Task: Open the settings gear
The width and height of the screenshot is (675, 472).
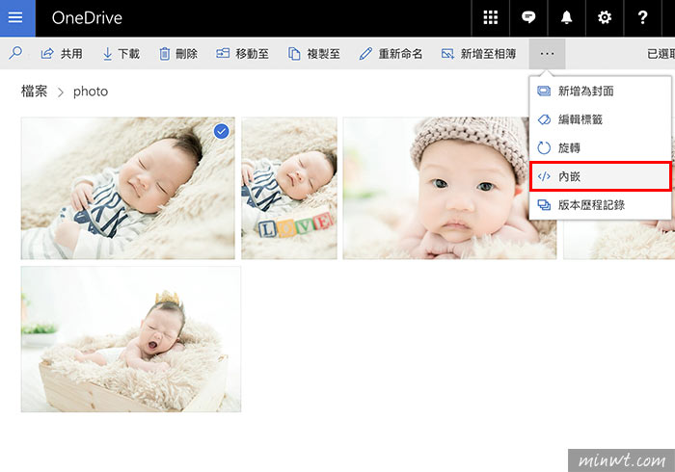Action: 605,17
